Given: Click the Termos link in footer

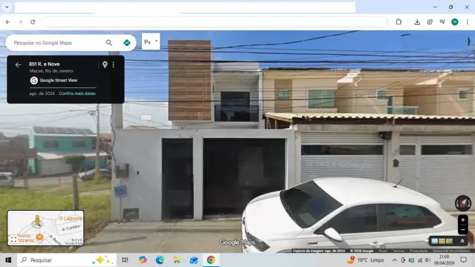Looking at the screenshot, I should [398, 251].
